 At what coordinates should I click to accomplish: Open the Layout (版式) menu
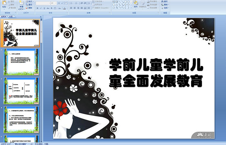coord(30,1)
